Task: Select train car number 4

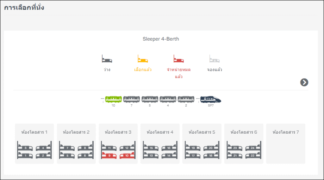Action: click(168, 100)
